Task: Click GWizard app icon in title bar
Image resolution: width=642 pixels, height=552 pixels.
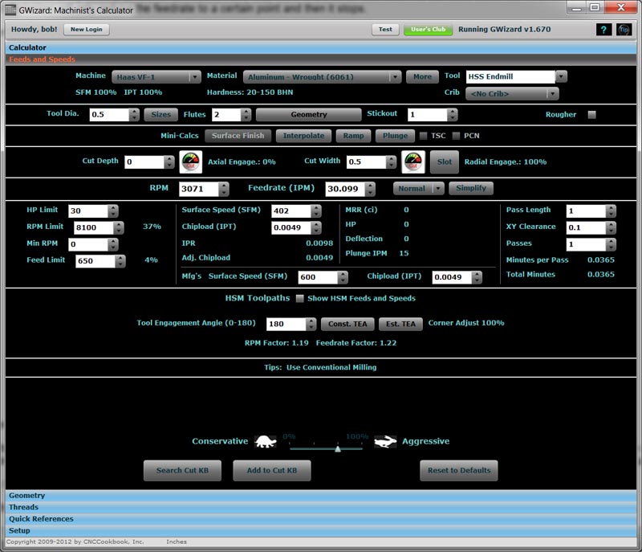Action: (x=10, y=10)
